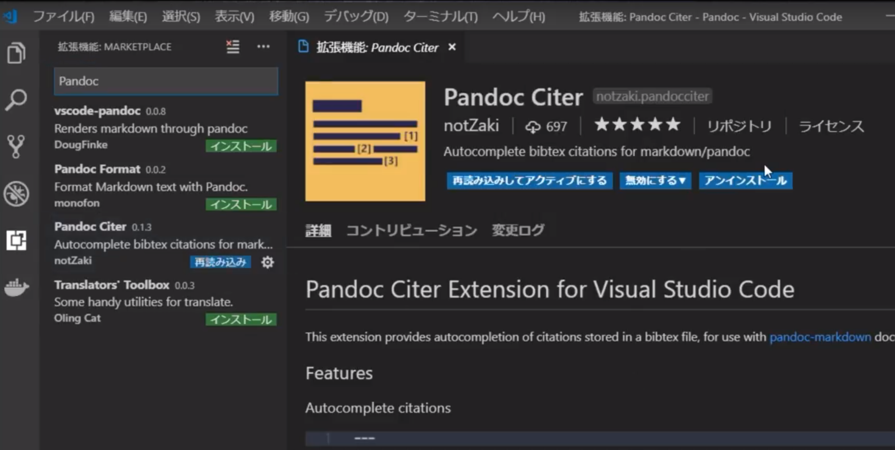This screenshot has width=895, height=450.
Task: Open the Debug view icon
Action: point(16,194)
